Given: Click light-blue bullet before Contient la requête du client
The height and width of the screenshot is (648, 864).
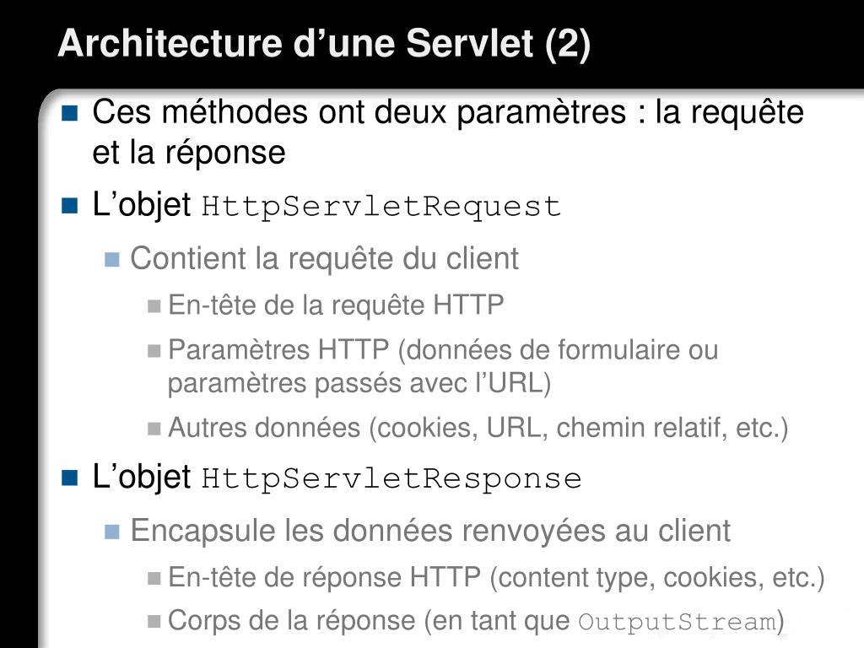Looking at the screenshot, I should (x=112, y=259).
